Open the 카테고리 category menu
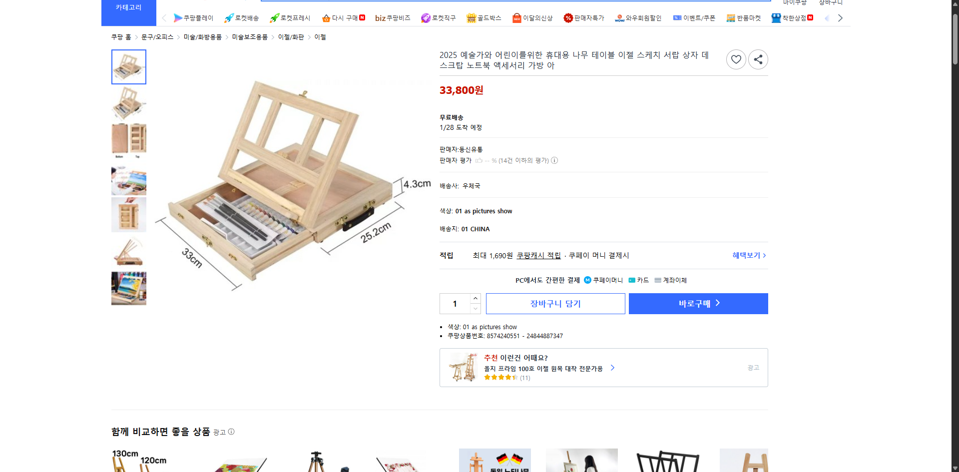959x472 pixels. 128,7
